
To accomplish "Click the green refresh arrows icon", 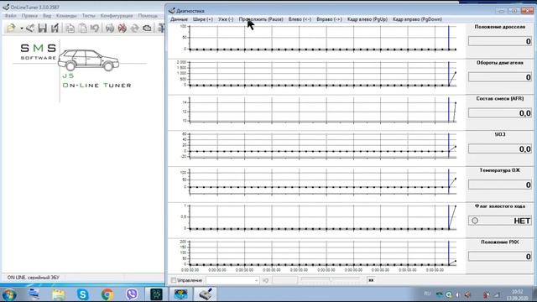I will click(x=134, y=28).
